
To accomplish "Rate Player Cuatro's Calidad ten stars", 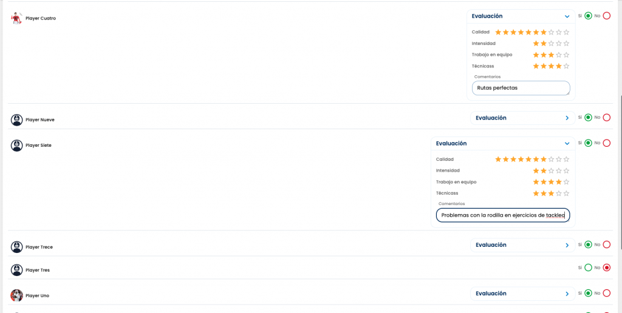I will click(x=566, y=32).
